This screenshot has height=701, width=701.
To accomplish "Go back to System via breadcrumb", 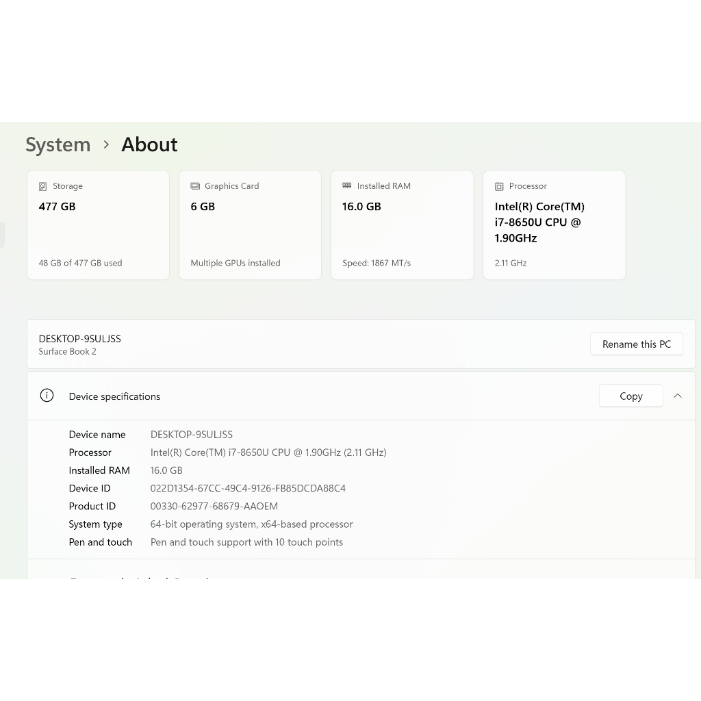I will click(x=58, y=144).
